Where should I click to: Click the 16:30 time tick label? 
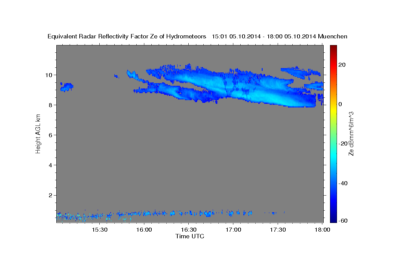tap(188, 230)
